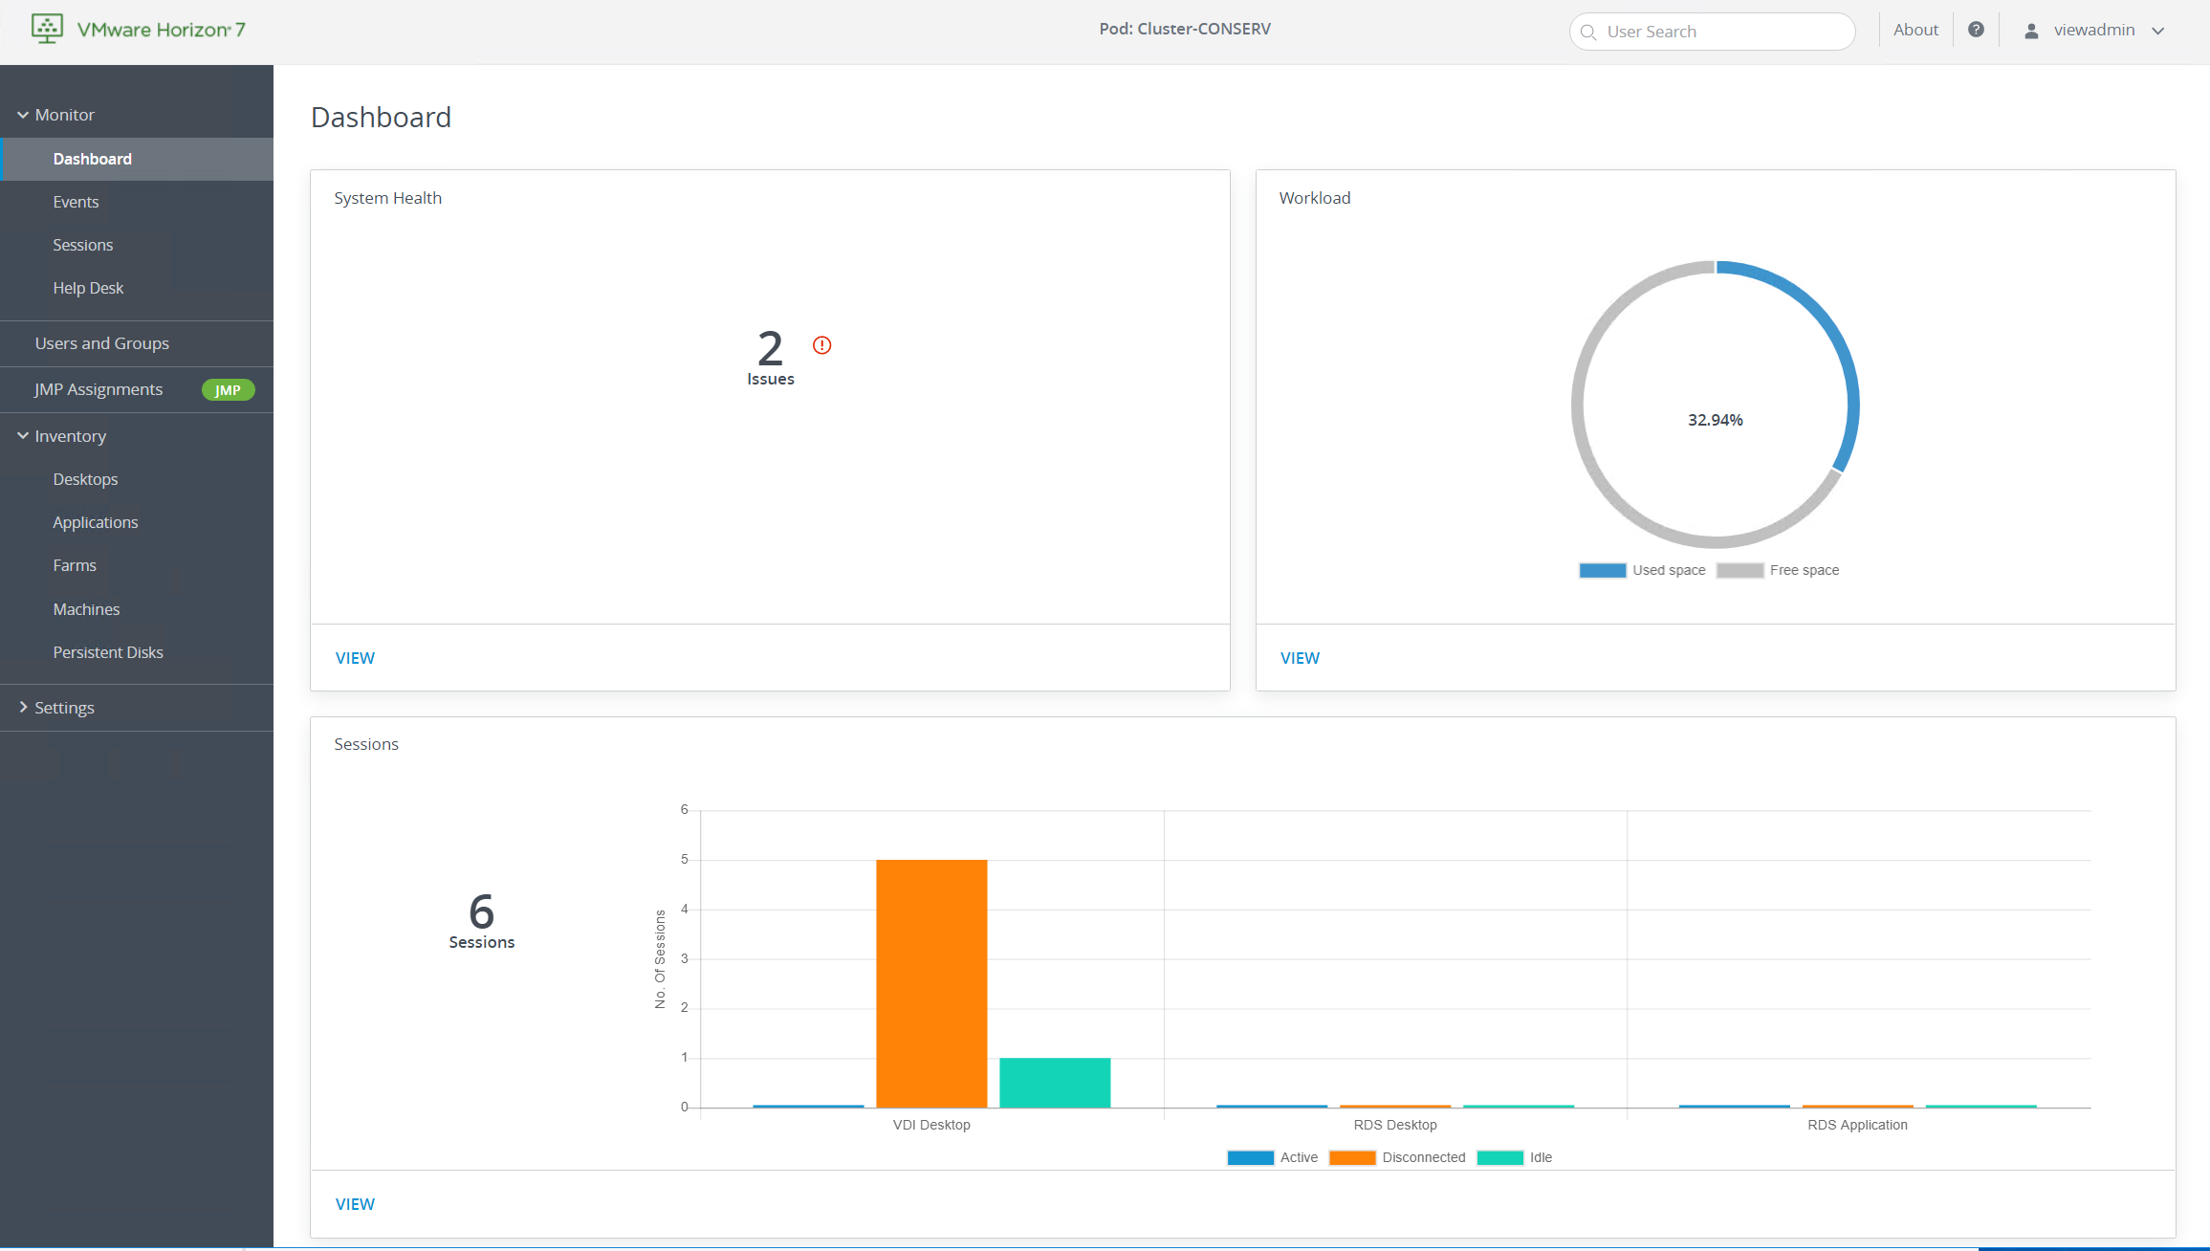Open the help question mark icon
This screenshot has height=1251, width=2210.
tap(1976, 30)
